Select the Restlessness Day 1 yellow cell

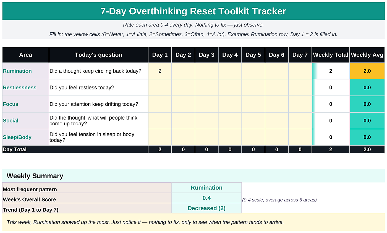coord(160,87)
